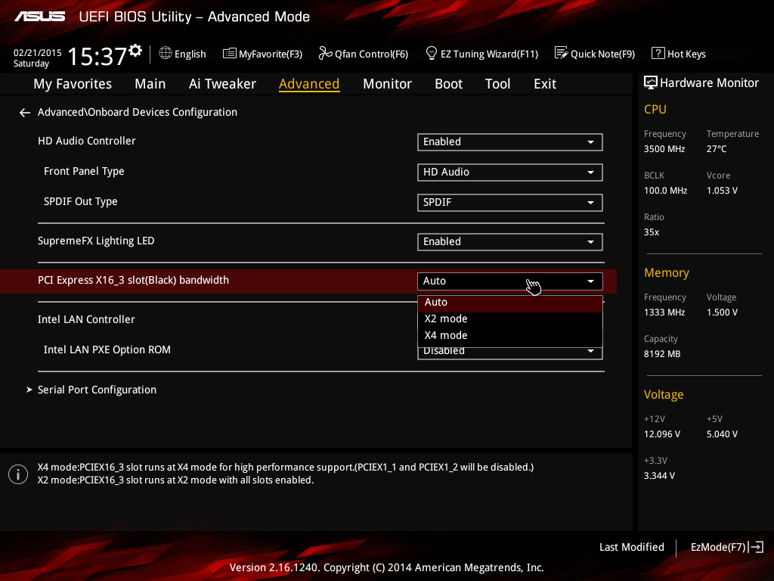Open Intel LAN PXE Option ROM dropdown
Image resolution: width=774 pixels, height=581 pixels.
[x=510, y=353]
